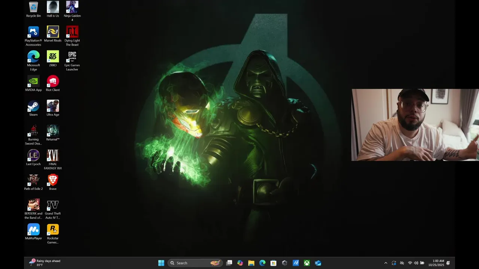Select the Microsoft Edge desktop shortcut

[33, 61]
